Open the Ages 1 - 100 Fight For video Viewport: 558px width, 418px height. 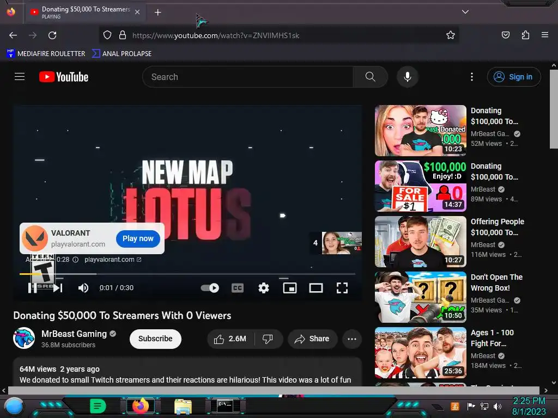click(492, 338)
